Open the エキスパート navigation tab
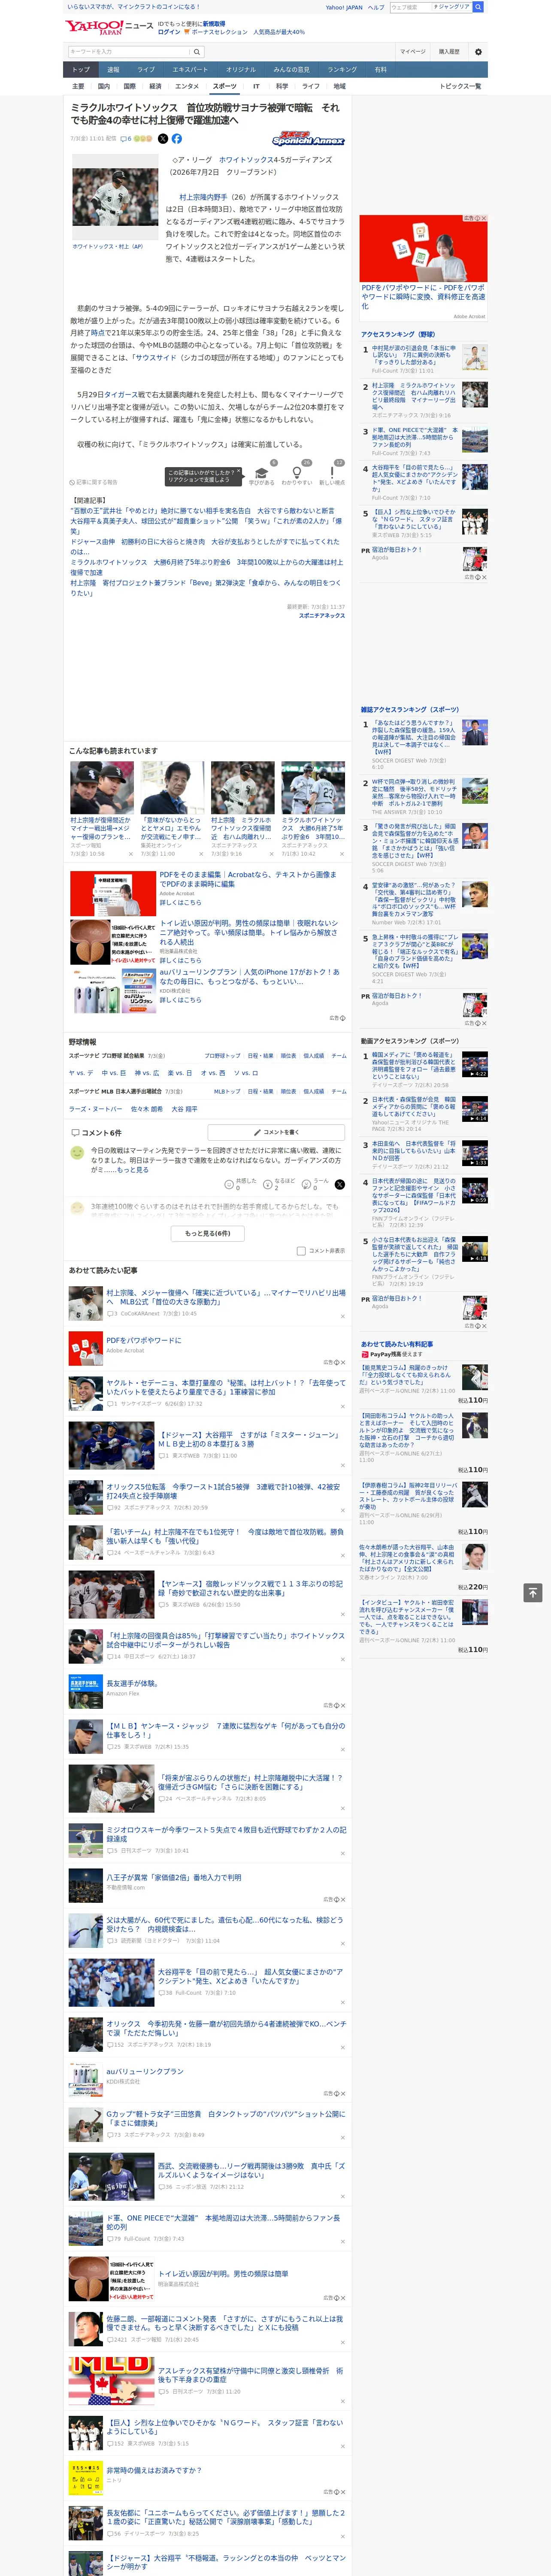 coord(190,70)
